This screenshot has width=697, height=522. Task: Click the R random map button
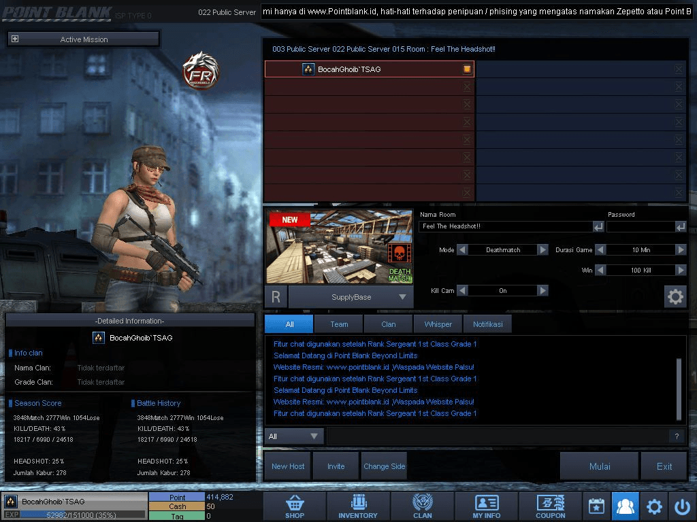[x=276, y=297]
